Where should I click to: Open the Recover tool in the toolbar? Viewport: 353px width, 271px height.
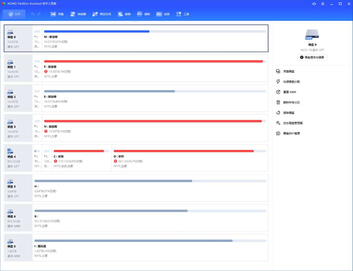coord(124,14)
